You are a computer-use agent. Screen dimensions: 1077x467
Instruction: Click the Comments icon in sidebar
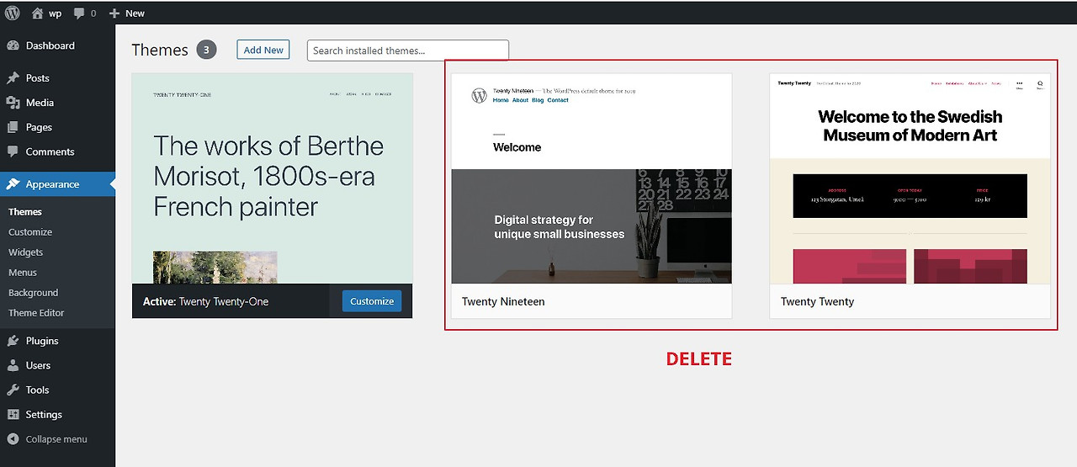coord(13,151)
